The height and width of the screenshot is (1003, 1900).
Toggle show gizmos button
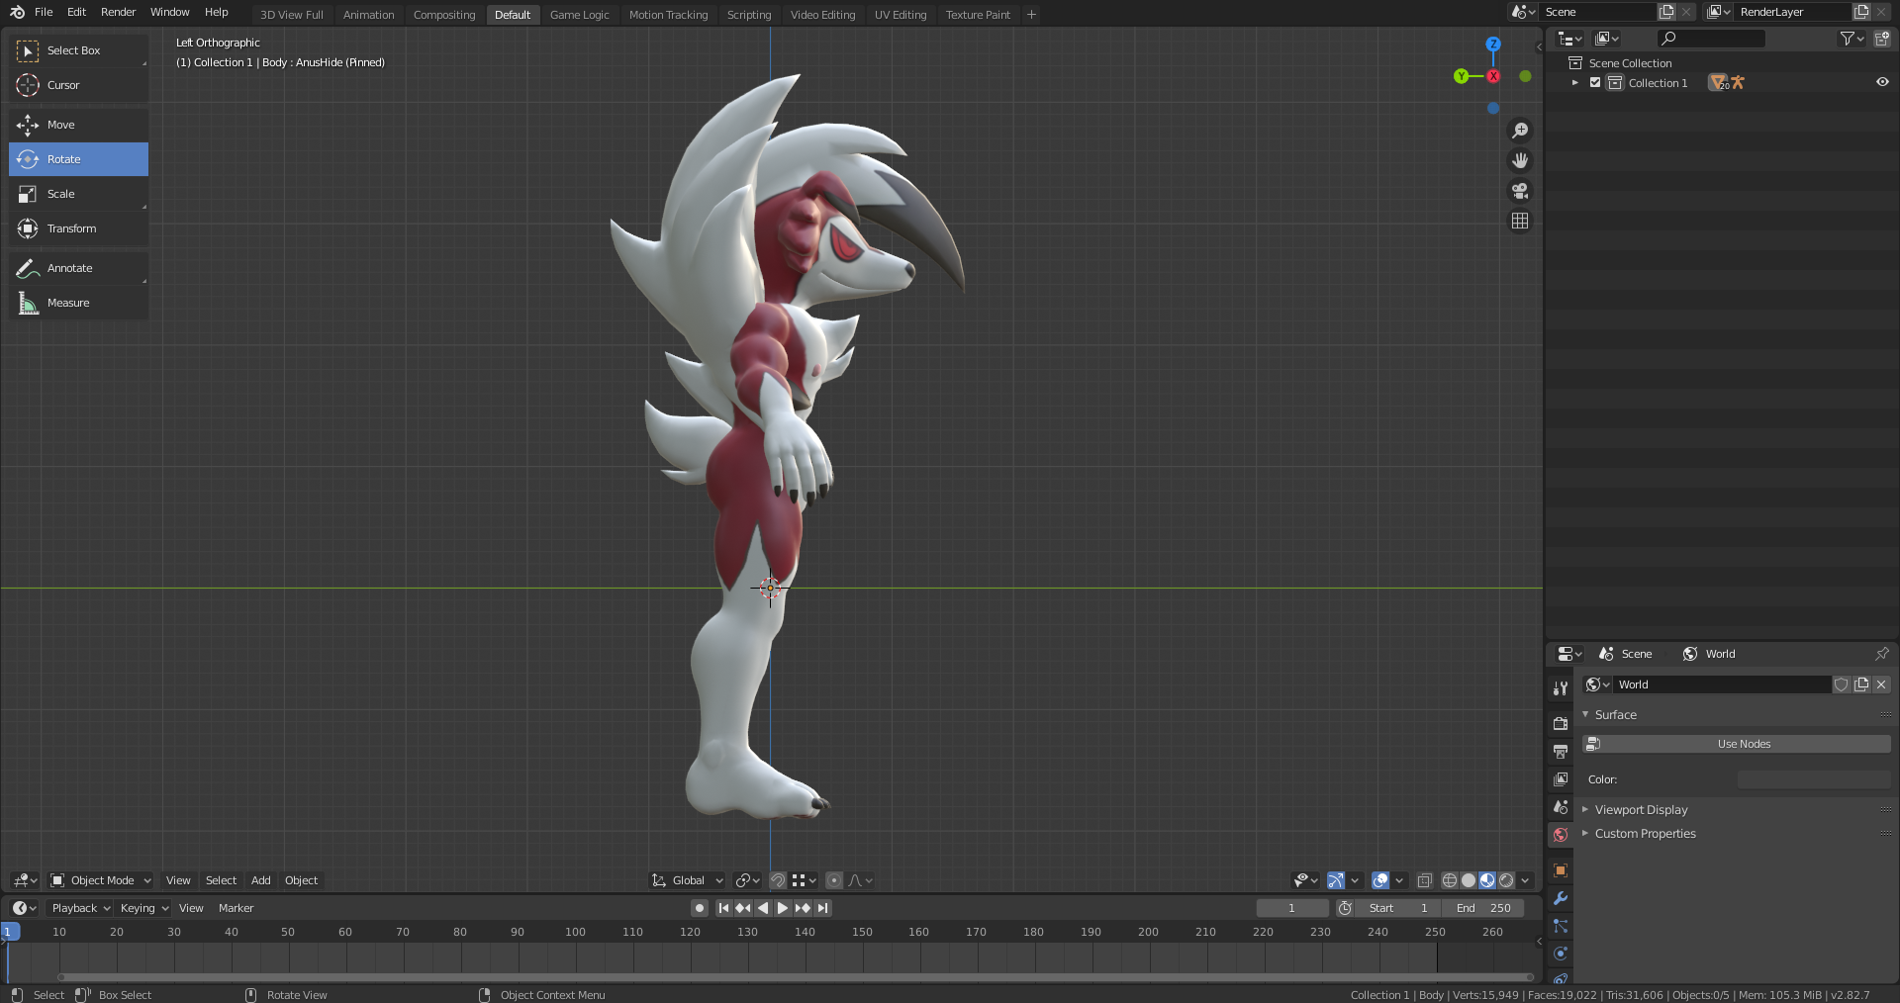pyautogui.click(x=1335, y=880)
